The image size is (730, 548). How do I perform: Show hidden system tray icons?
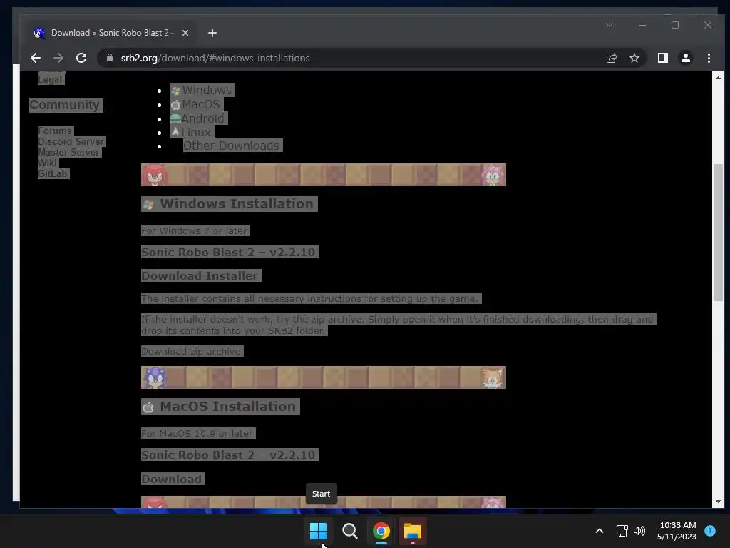click(x=600, y=531)
